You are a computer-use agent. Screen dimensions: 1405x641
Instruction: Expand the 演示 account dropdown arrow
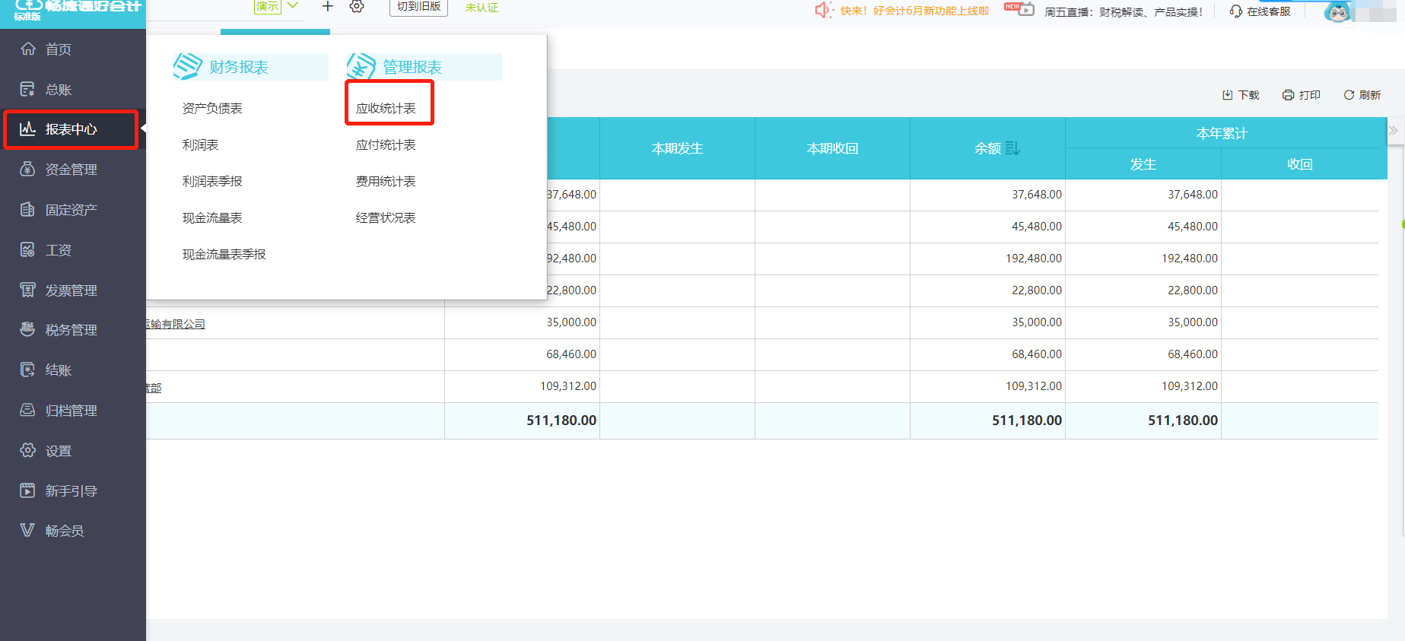pyautogui.click(x=293, y=6)
